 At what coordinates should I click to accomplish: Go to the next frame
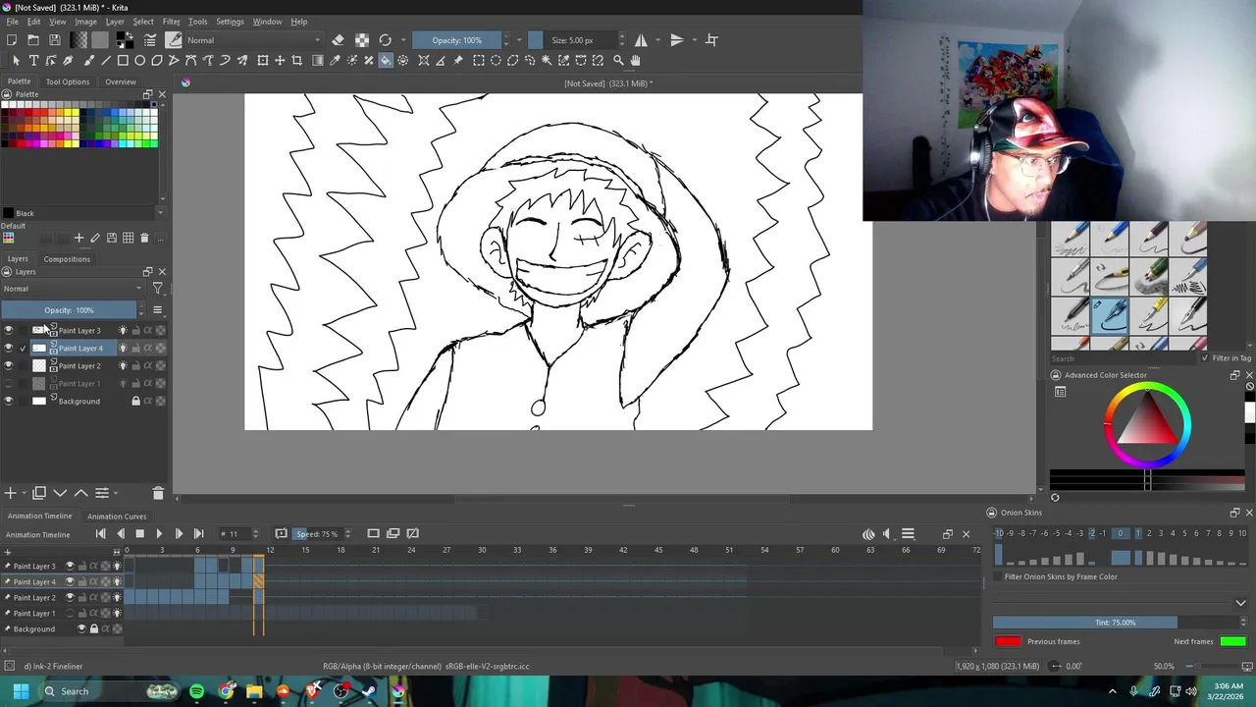179,534
